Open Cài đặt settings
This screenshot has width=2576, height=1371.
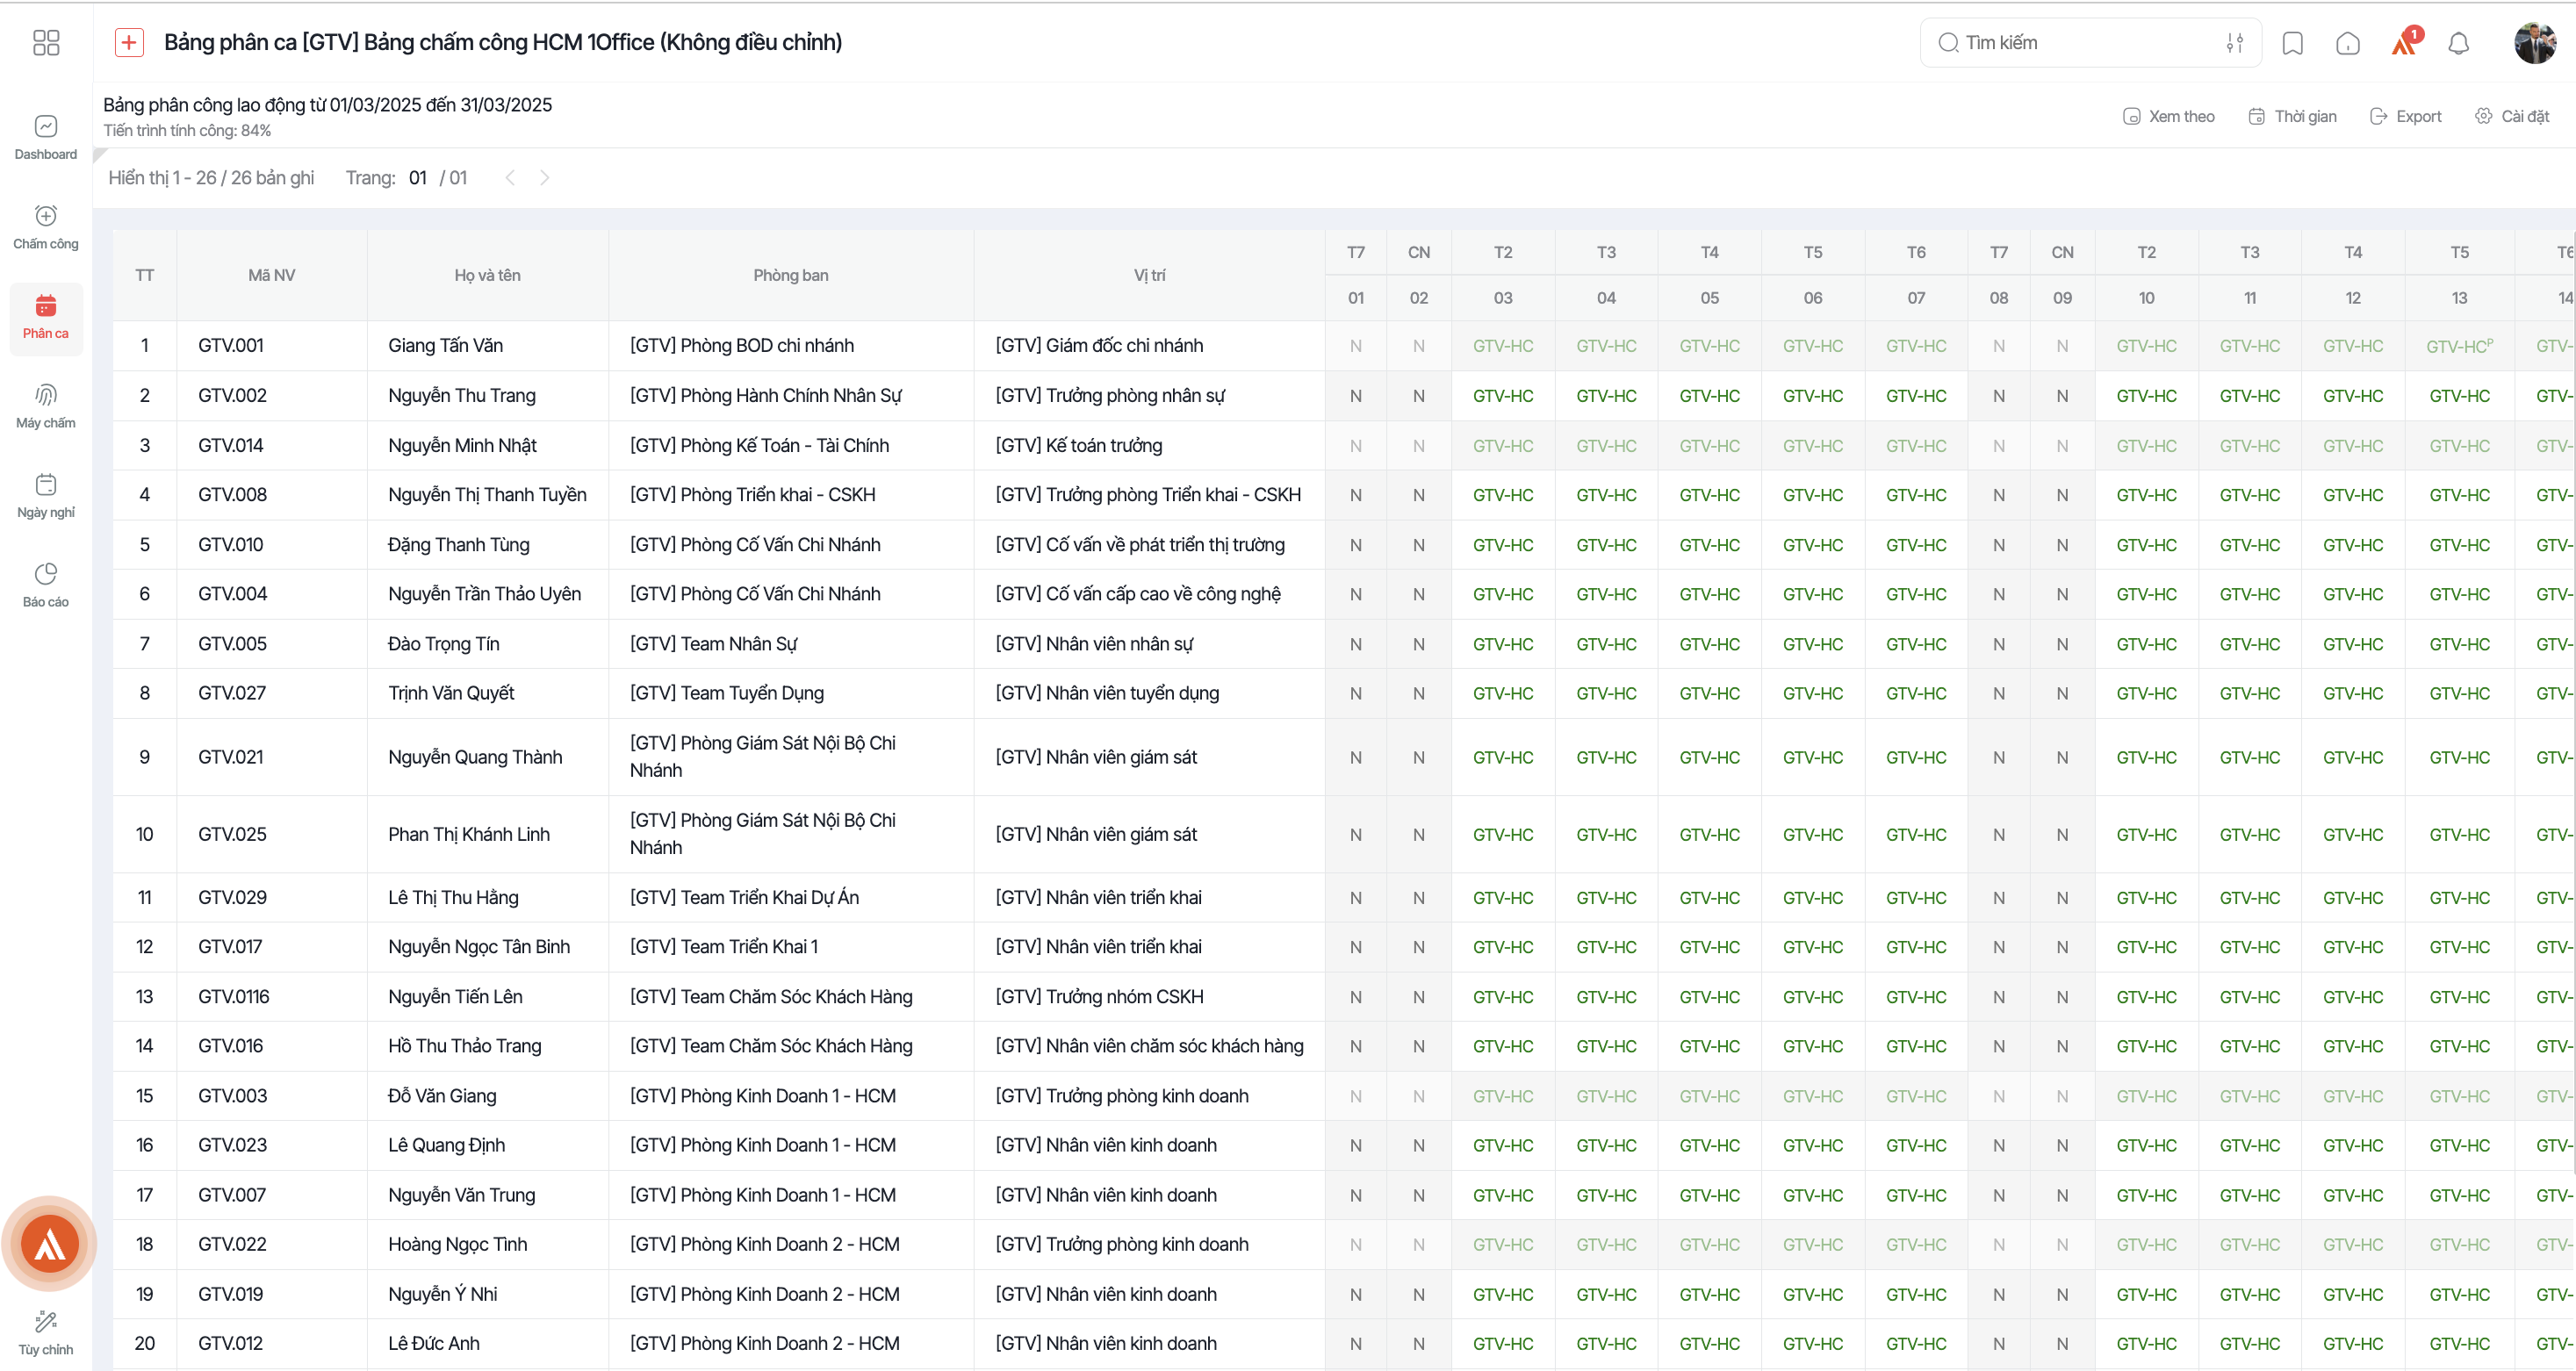click(x=2511, y=116)
